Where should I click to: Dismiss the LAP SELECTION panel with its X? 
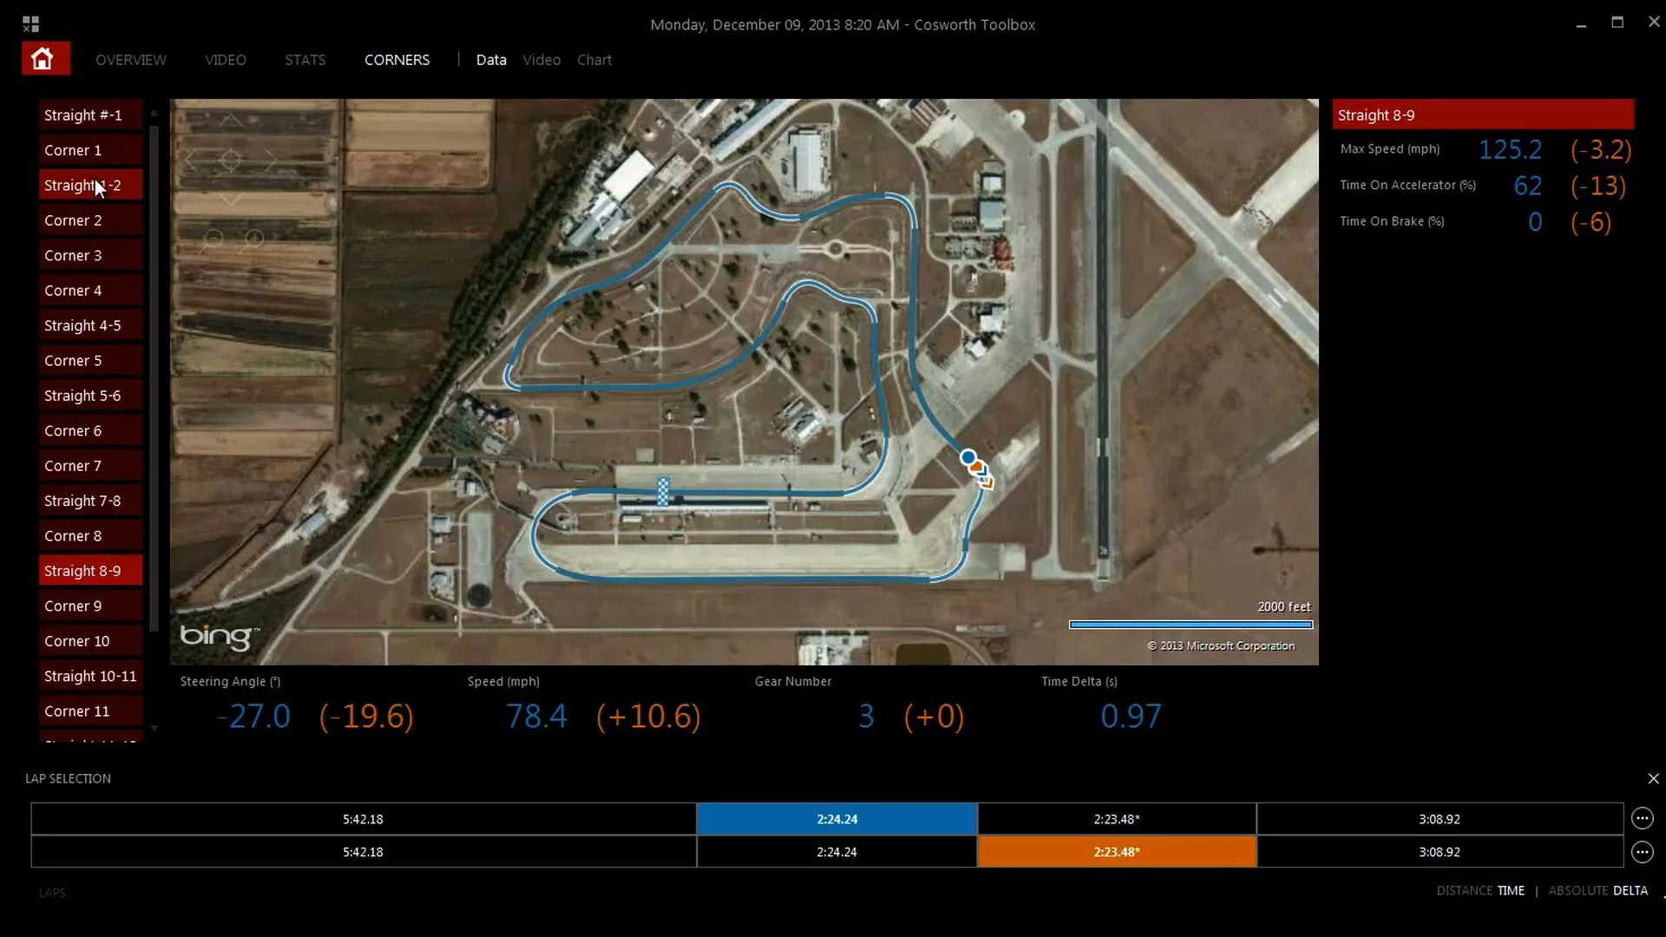point(1652,778)
